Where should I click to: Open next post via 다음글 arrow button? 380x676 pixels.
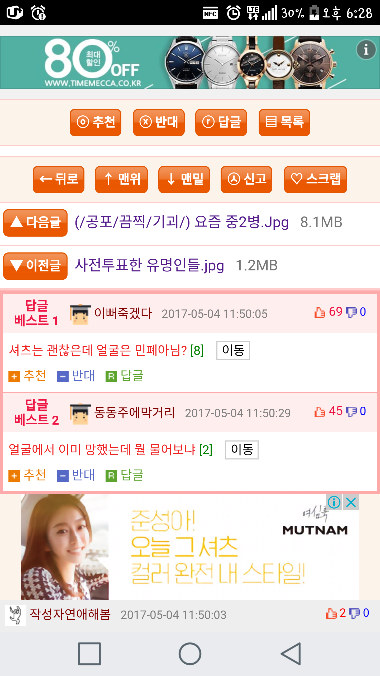pos(35,223)
